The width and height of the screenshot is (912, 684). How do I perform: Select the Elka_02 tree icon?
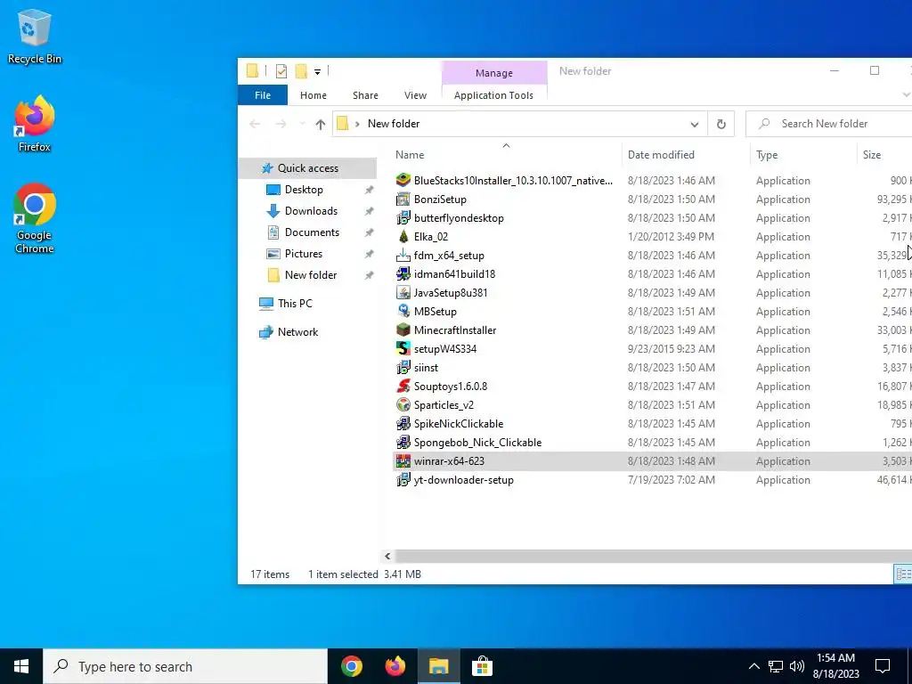click(403, 236)
